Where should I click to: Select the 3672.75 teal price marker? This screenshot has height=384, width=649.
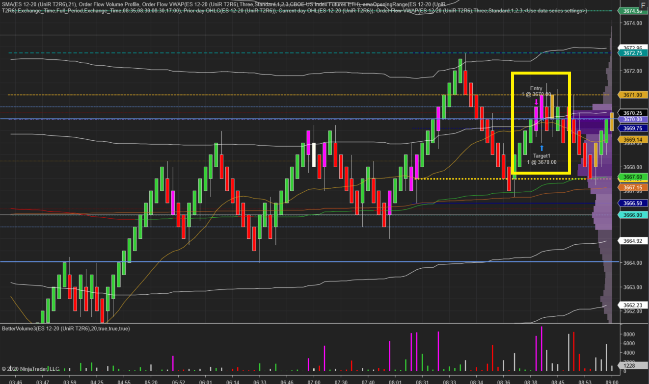(x=632, y=52)
